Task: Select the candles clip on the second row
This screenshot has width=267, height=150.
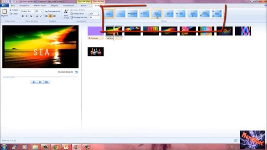Action: click(x=96, y=52)
